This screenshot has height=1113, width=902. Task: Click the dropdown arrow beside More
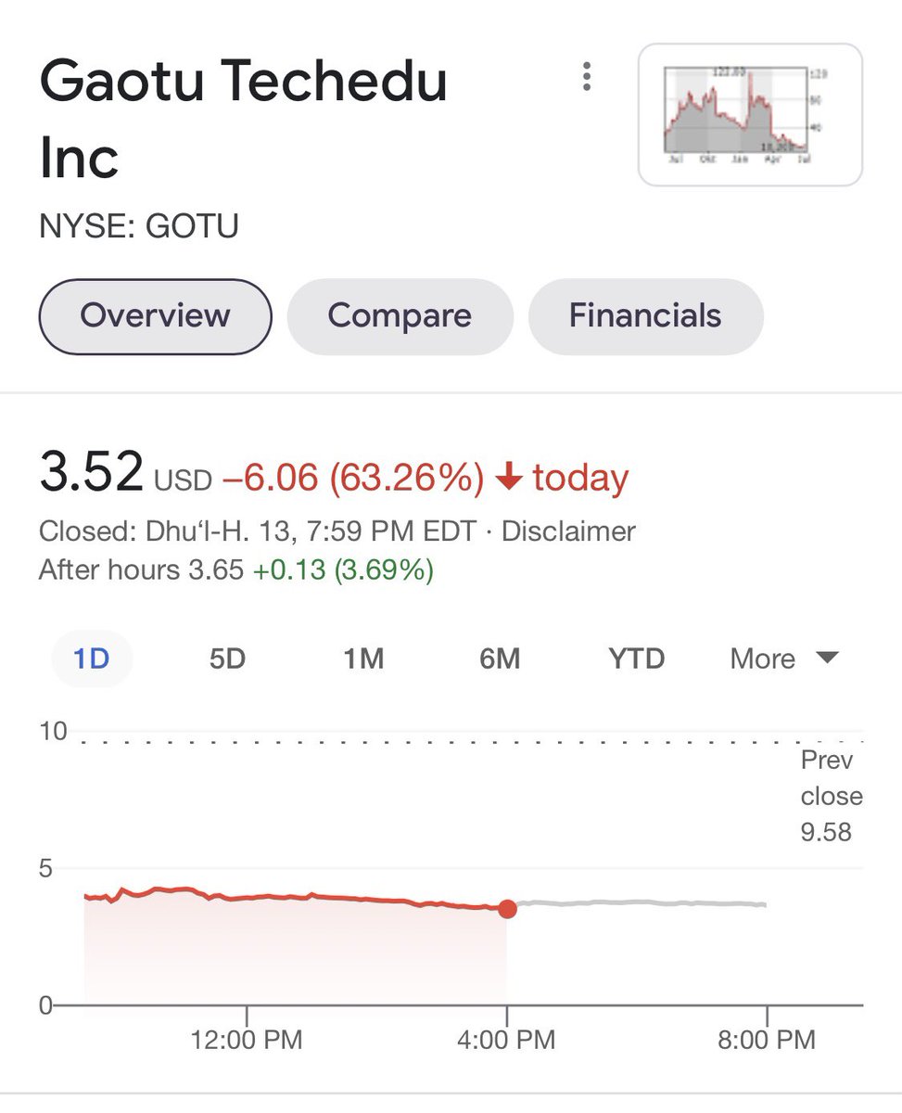(827, 659)
